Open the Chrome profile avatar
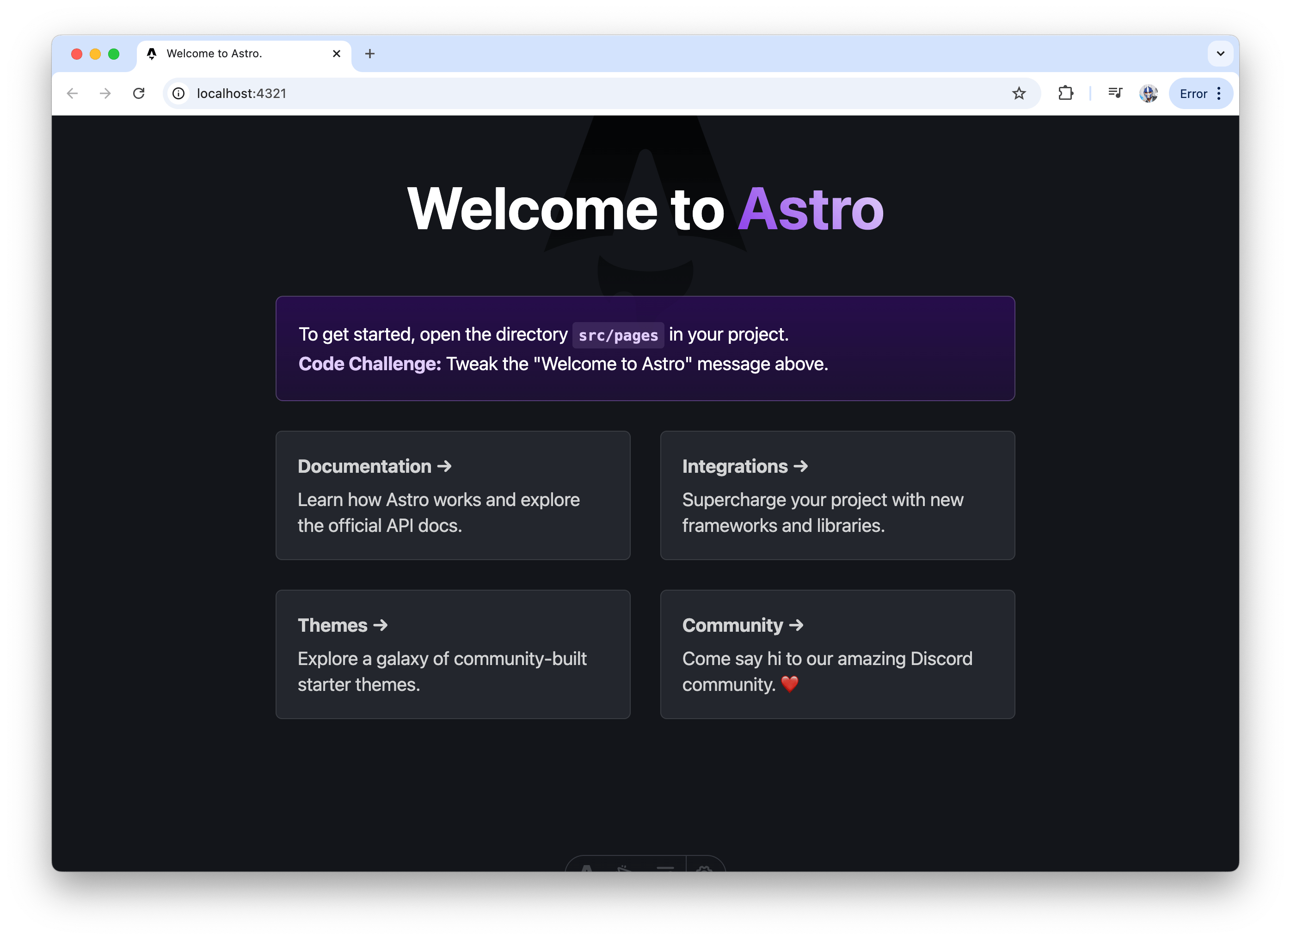Viewport: 1291px width, 940px height. click(x=1148, y=93)
